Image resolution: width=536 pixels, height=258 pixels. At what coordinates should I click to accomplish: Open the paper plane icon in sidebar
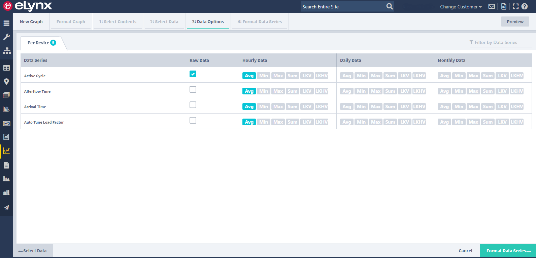coord(6,207)
